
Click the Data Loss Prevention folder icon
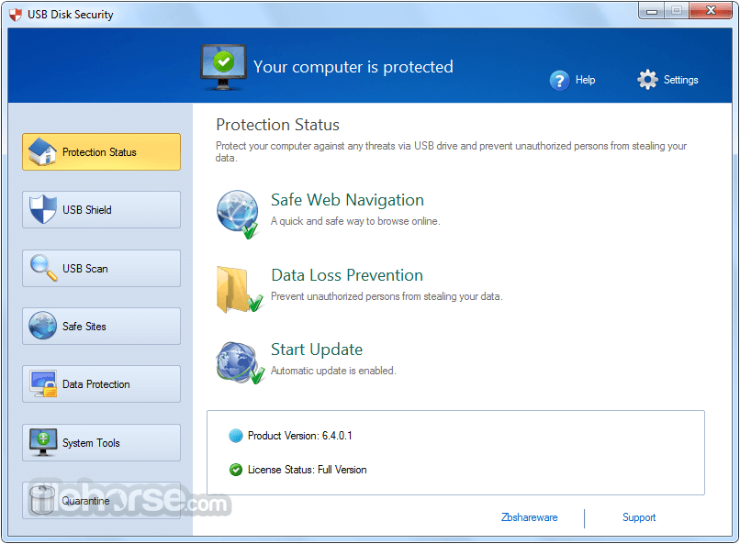point(240,290)
